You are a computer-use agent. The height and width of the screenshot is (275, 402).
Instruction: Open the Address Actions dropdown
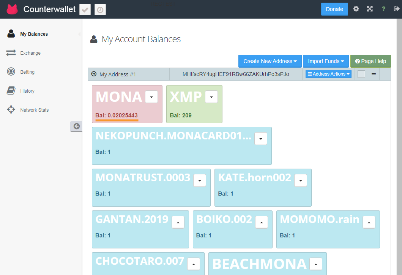coord(328,74)
